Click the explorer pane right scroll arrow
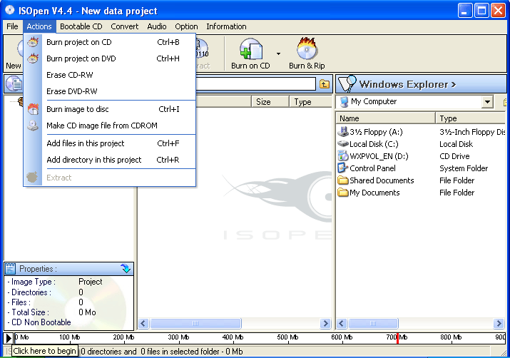Viewport: 510px width, 358px height. coord(499,323)
